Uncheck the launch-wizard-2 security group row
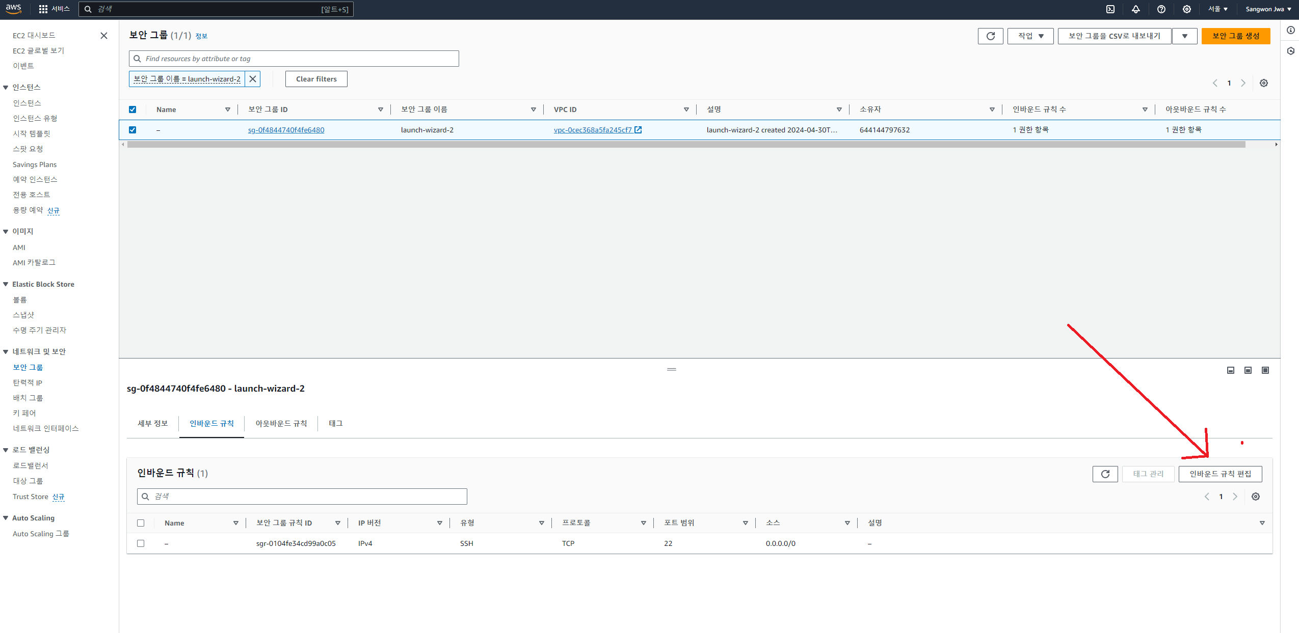 [x=132, y=130]
